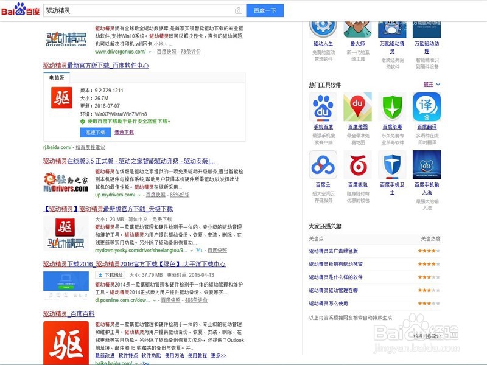Open the 百度云 cloud icon
Image resolution: width=487 pixels, height=365 pixels.
point(323,165)
